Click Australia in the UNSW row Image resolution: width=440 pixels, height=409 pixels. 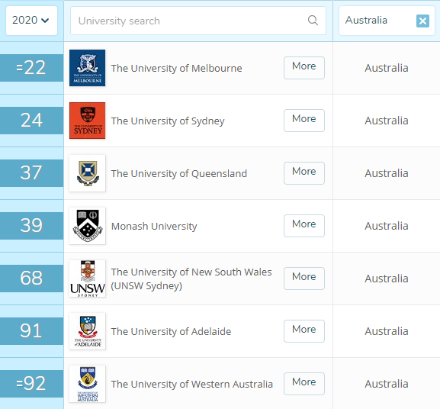[387, 279]
